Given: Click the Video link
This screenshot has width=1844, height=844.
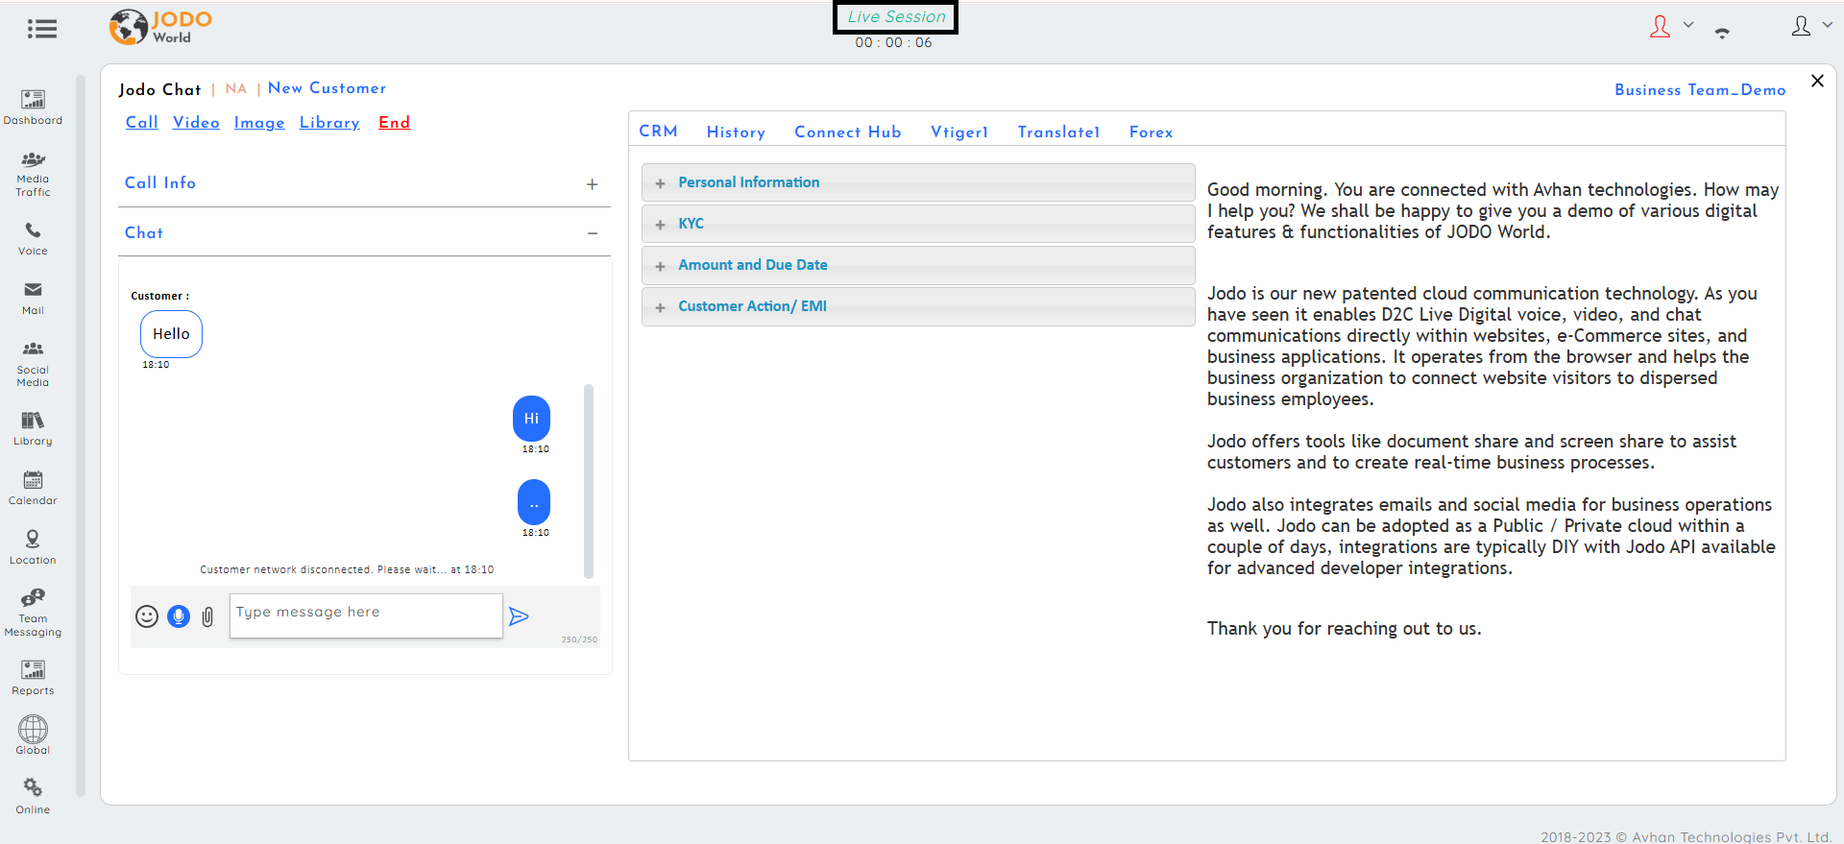Looking at the screenshot, I should (x=196, y=122).
